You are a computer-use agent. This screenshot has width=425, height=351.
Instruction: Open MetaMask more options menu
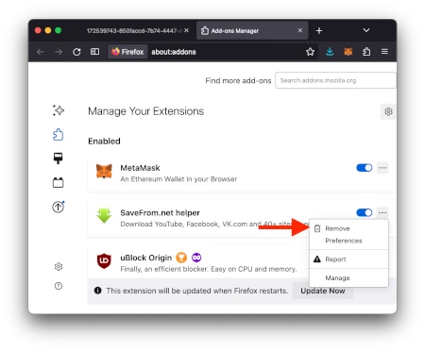[382, 168]
